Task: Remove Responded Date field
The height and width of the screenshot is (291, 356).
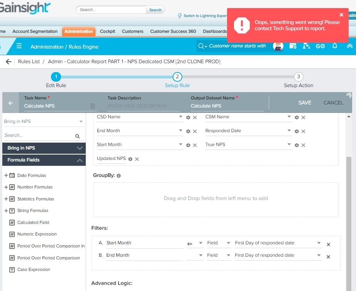Action: click(x=303, y=131)
